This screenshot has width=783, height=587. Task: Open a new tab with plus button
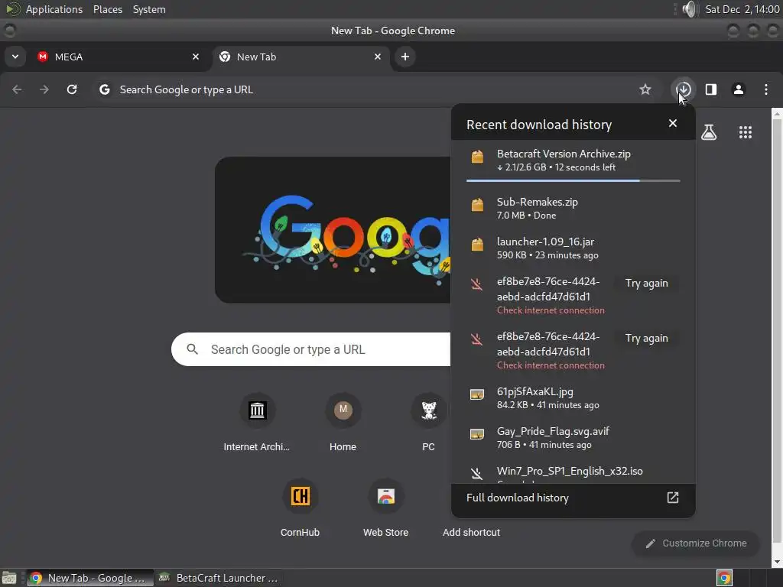coord(405,57)
